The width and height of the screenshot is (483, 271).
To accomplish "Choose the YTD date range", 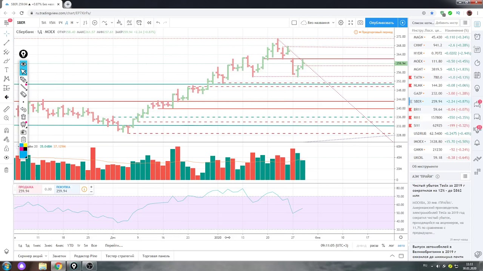I will pyautogui.click(x=70, y=245).
